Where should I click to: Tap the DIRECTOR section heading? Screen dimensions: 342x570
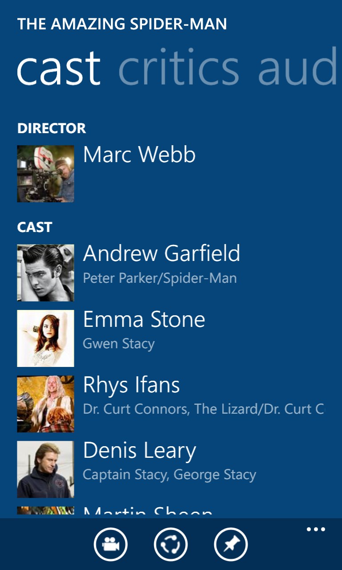point(51,128)
